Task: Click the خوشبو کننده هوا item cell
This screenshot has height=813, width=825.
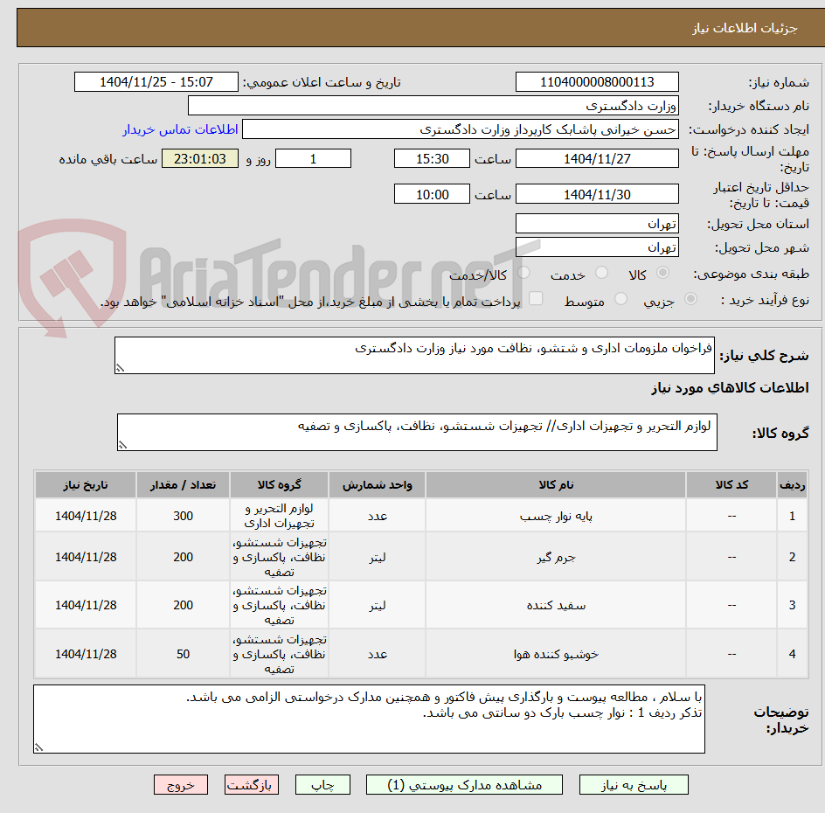Action: tap(556, 654)
